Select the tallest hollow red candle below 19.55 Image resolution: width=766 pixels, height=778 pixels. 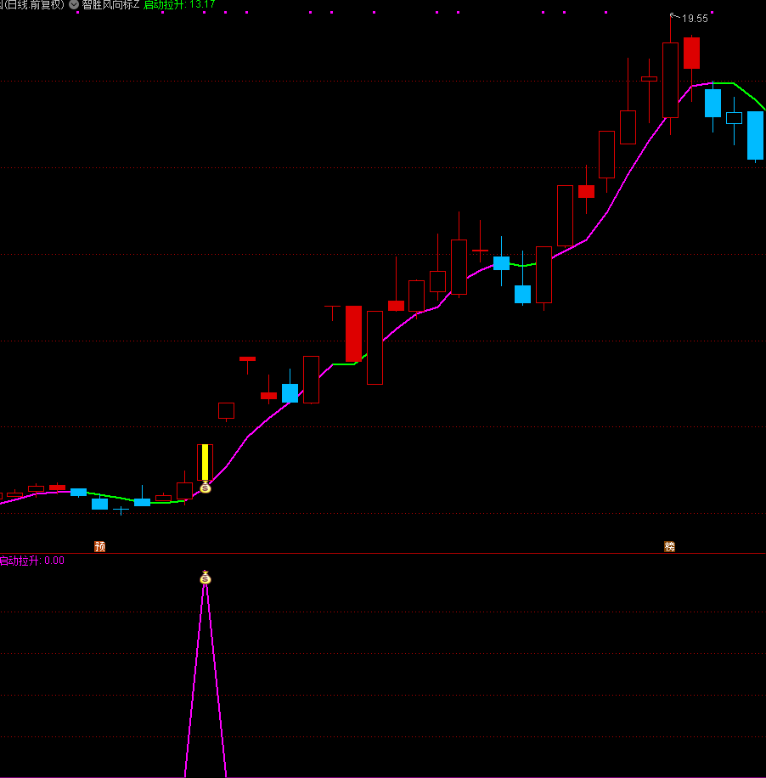click(x=670, y=80)
